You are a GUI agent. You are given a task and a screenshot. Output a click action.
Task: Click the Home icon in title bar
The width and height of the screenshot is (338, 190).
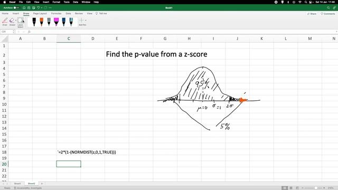pyautogui.click(x=24, y=8)
